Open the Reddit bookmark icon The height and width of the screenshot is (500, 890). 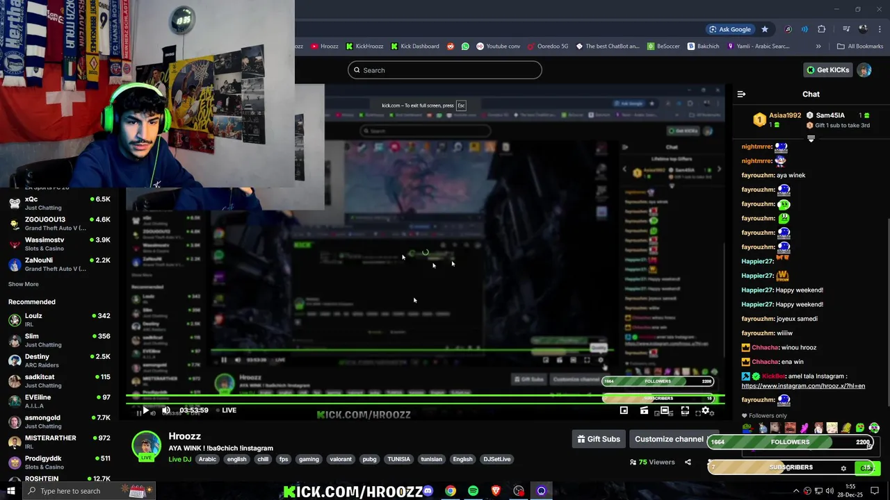click(x=450, y=47)
